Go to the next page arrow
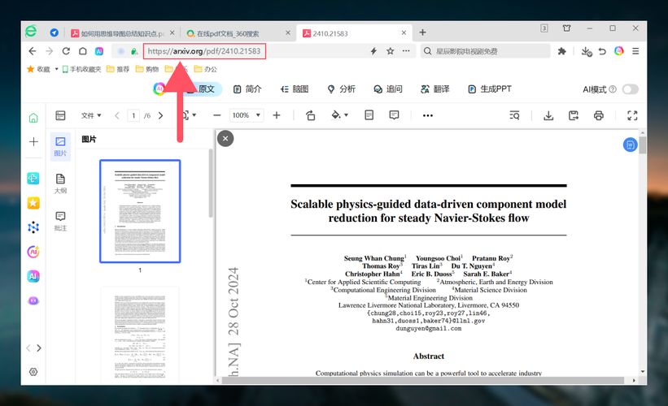Screen dimensions: 668x406 click(160, 115)
